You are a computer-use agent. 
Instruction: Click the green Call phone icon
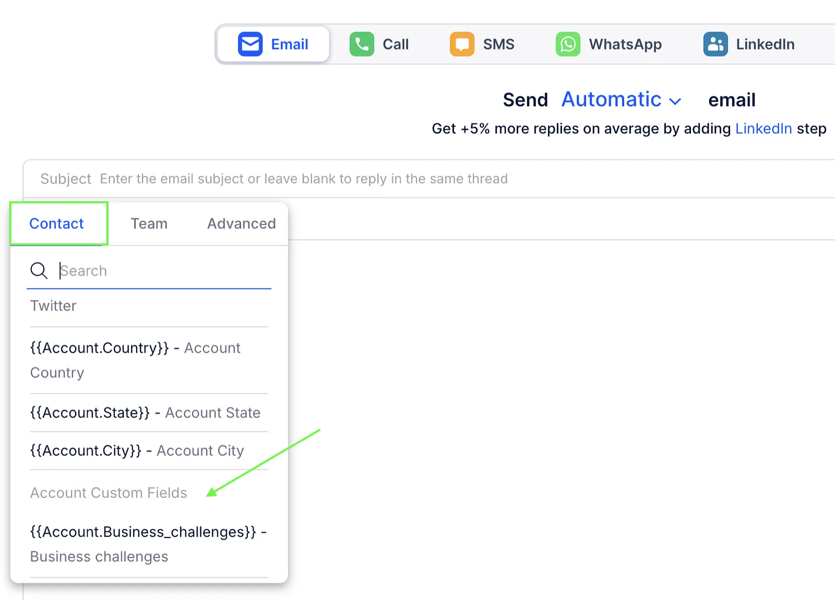click(362, 44)
